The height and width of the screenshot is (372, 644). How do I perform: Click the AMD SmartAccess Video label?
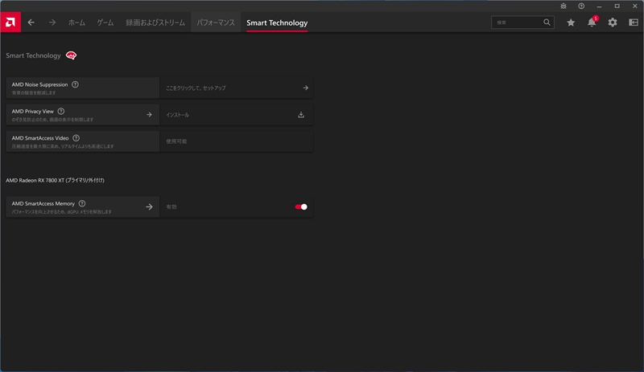(39, 138)
